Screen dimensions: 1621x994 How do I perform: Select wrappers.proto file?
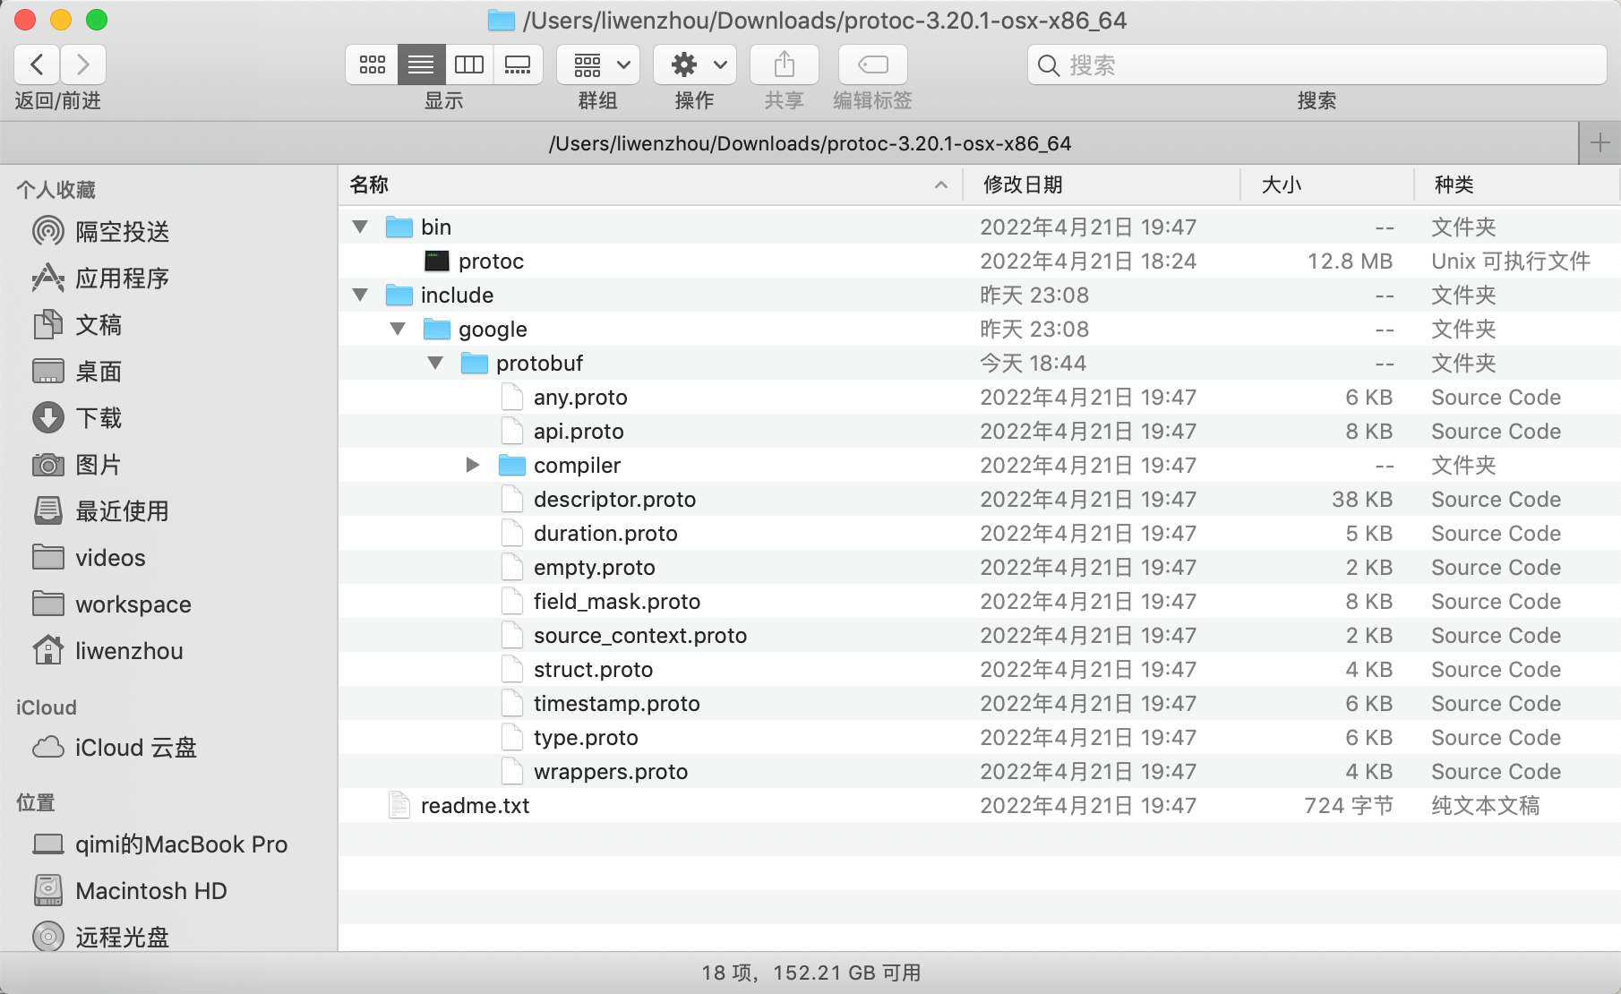coord(980,771)
